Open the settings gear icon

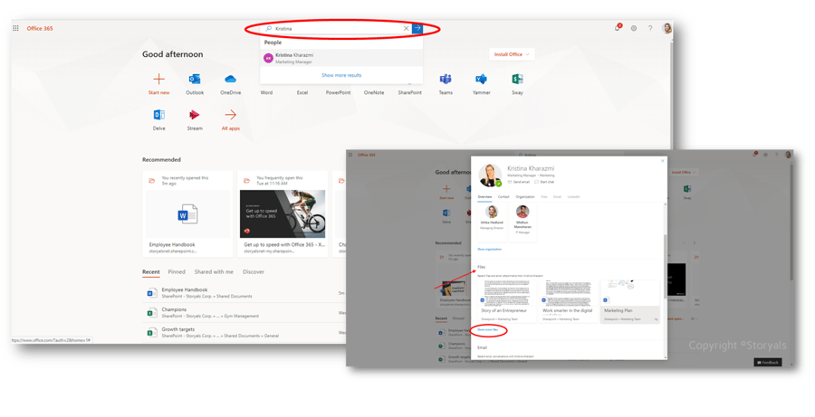coord(634,28)
